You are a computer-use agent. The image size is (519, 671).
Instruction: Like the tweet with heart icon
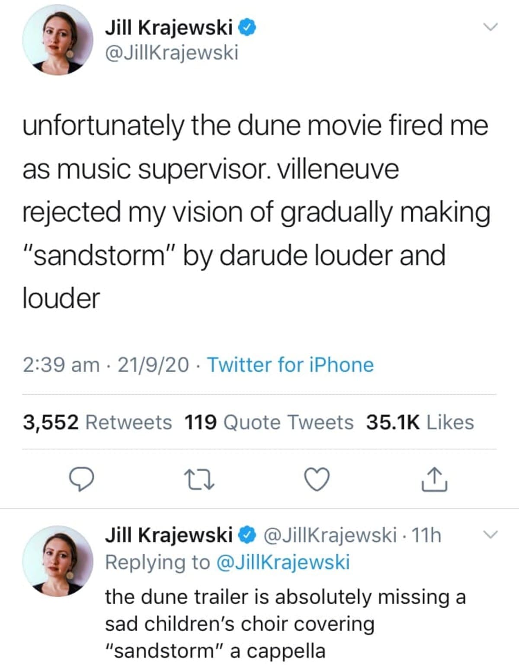[x=317, y=480]
